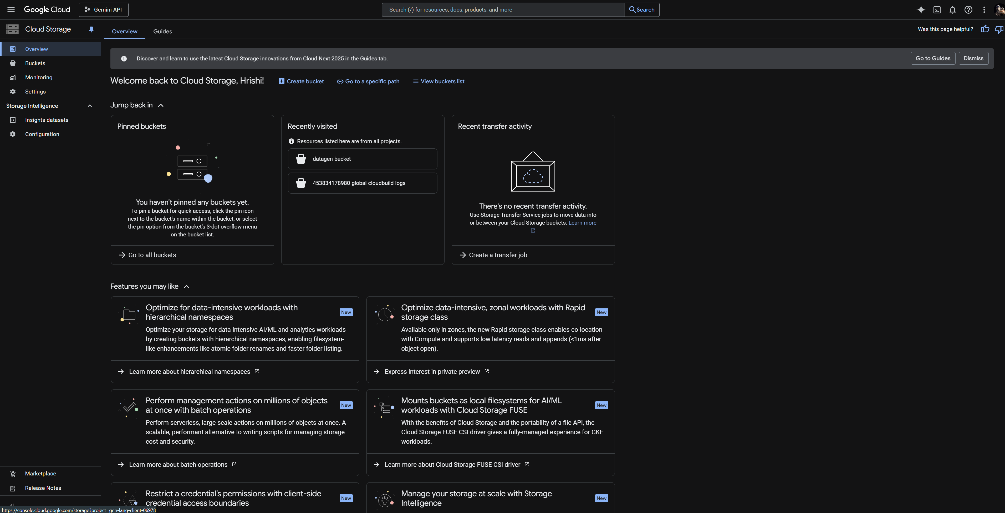Open the datagen-bucket recently visited entry
The width and height of the screenshot is (1005, 513).
[363, 159]
